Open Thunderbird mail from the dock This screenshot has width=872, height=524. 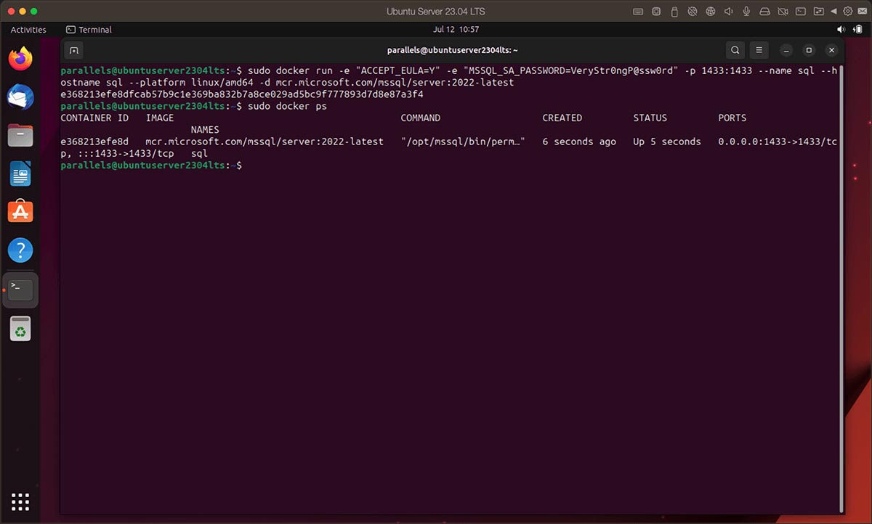[x=20, y=97]
